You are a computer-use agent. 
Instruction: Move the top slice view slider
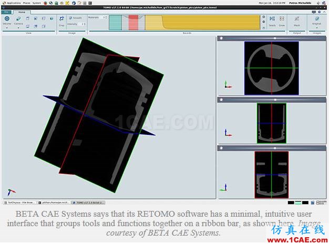[x=275, y=38]
